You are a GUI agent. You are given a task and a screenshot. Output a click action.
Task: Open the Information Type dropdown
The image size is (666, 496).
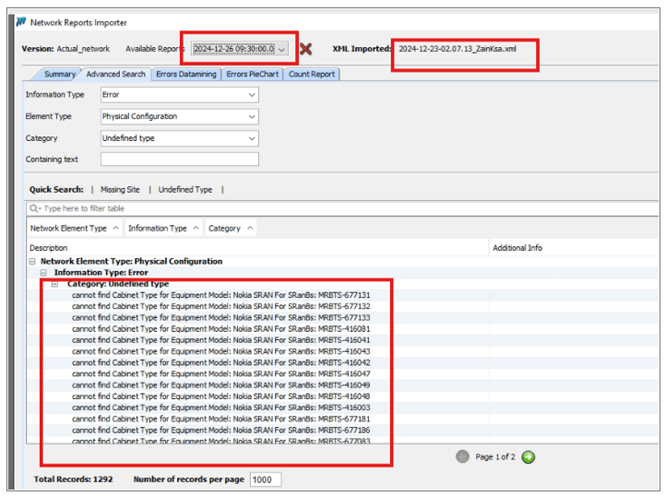(252, 95)
